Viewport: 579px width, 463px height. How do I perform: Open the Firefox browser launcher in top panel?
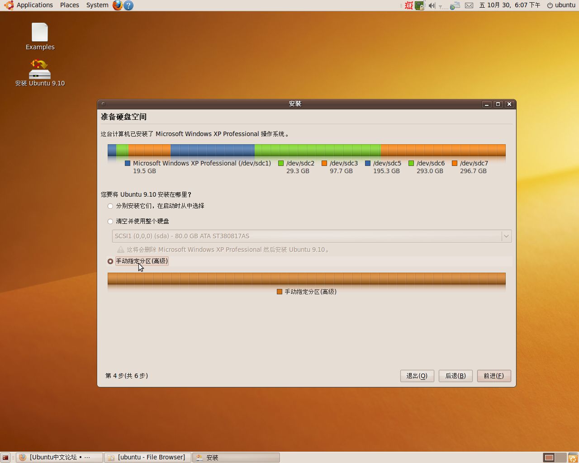coord(118,5)
